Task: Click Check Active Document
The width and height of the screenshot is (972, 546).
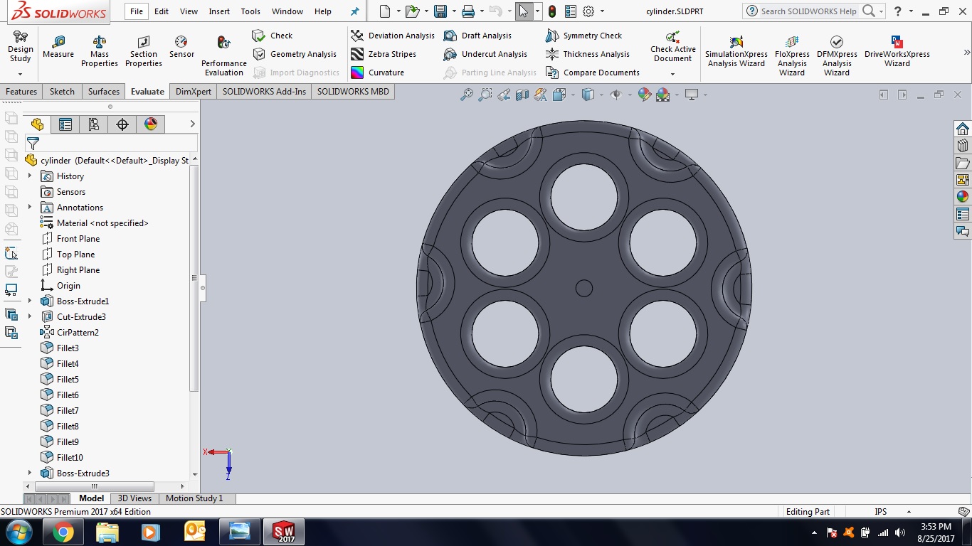Action: pos(673,47)
